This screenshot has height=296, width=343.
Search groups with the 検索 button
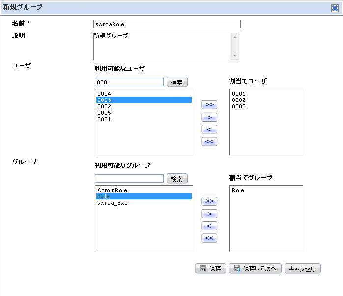click(x=177, y=178)
